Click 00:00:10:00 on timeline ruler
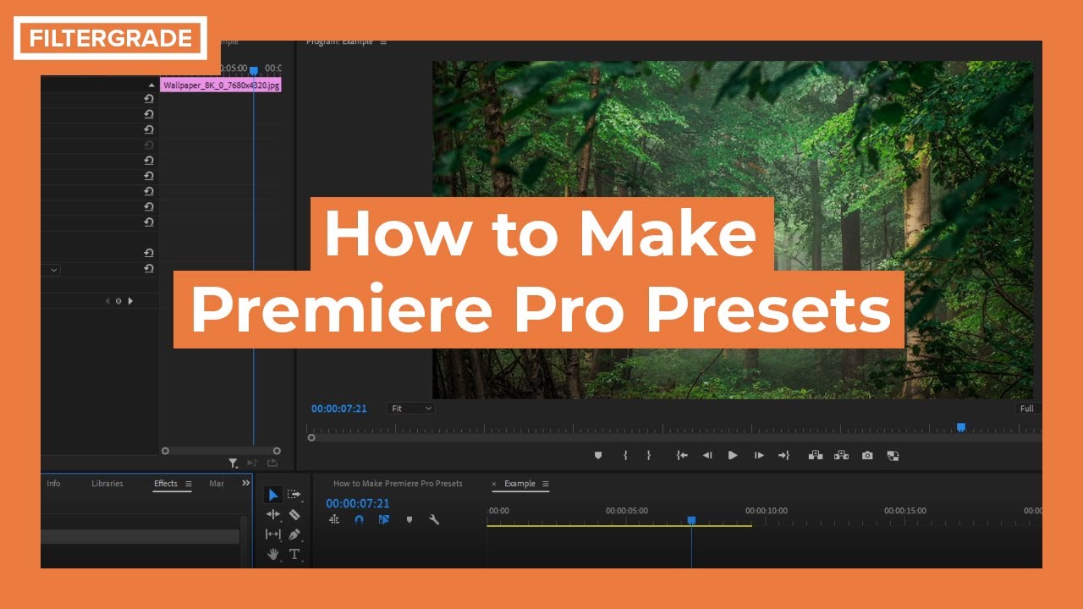Viewport: 1083px width, 609px height. click(767, 511)
